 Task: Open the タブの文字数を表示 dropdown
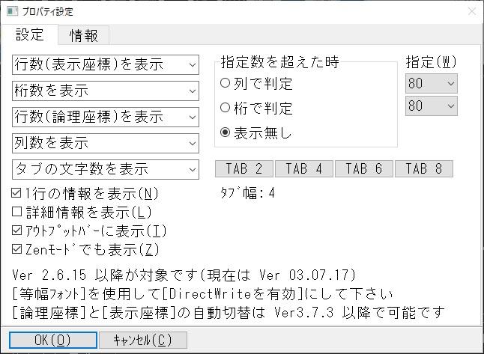(106, 169)
